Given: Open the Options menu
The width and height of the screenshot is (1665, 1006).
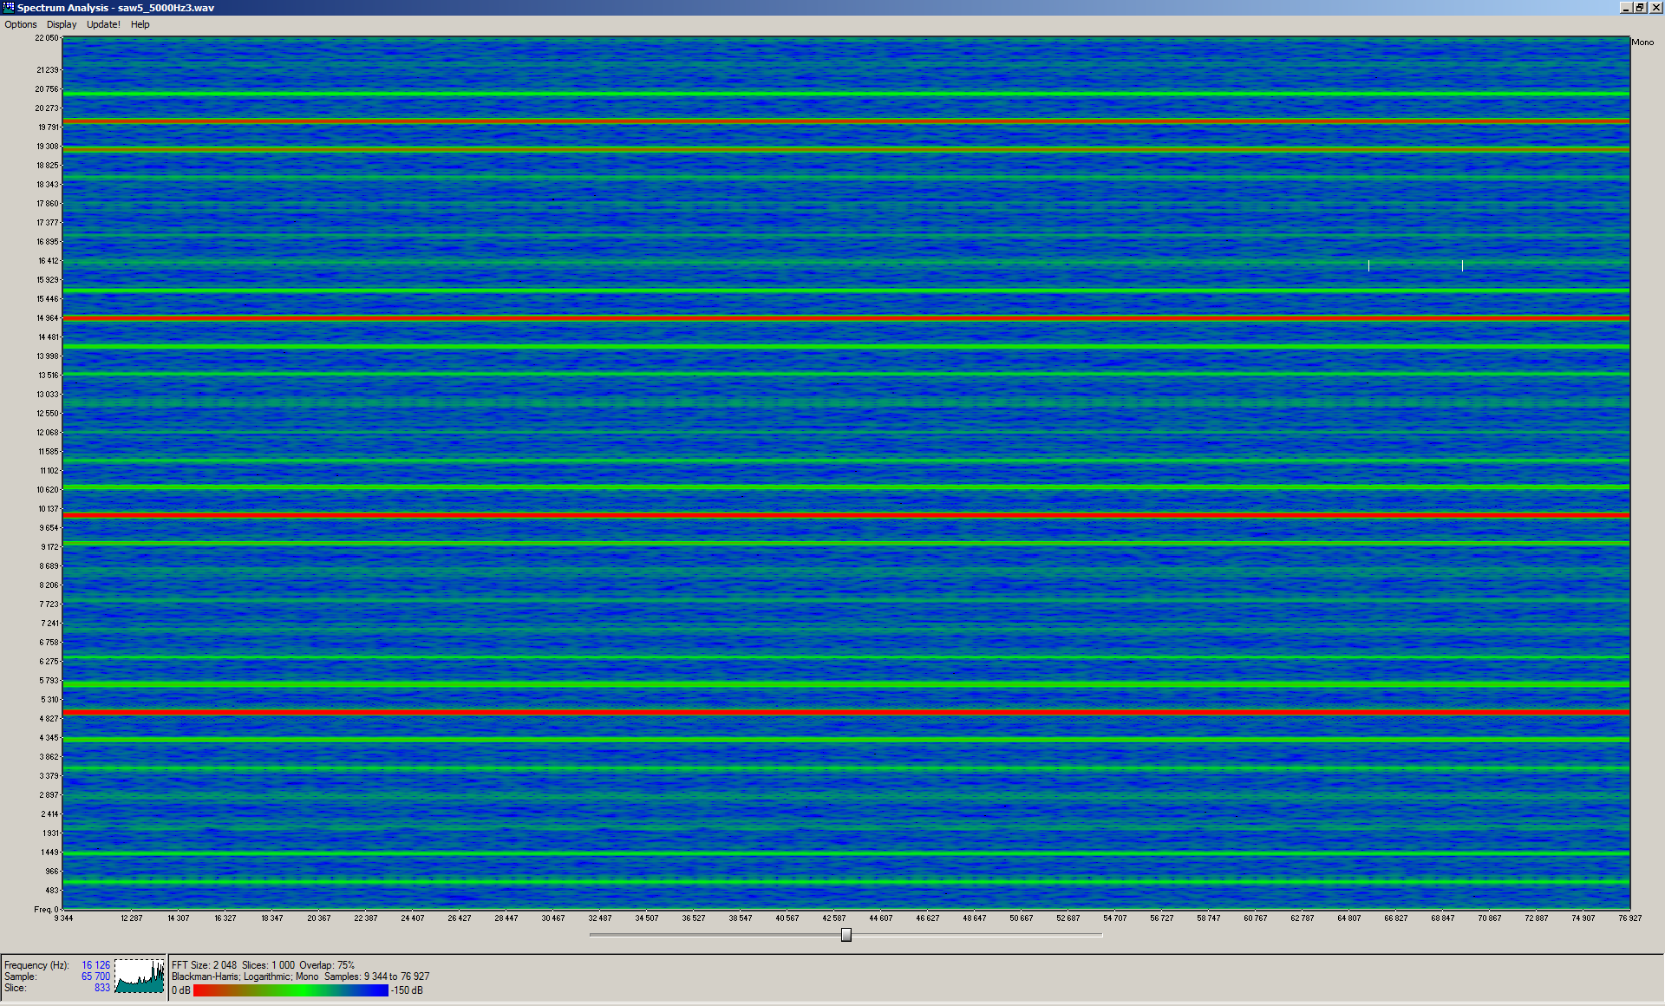Looking at the screenshot, I should [21, 24].
